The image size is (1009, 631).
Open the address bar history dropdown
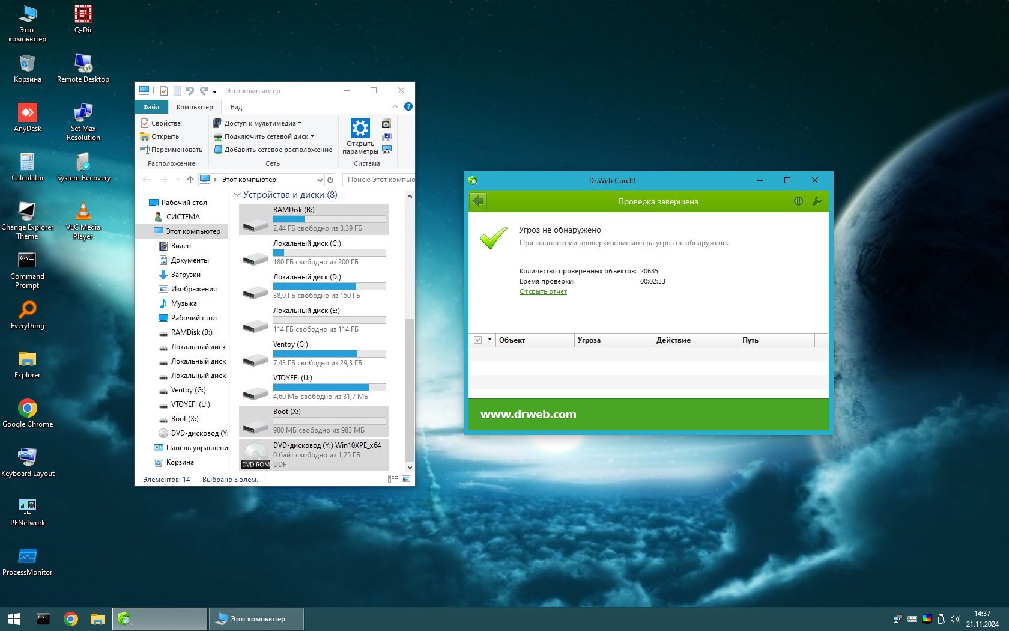320,180
